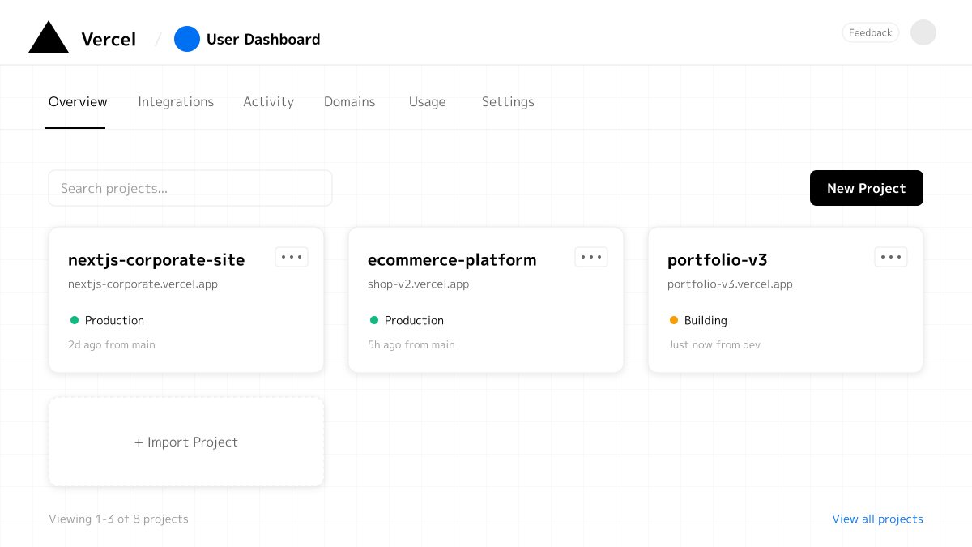
Task: Click the Building status on portfolio-v3
Action: [698, 320]
